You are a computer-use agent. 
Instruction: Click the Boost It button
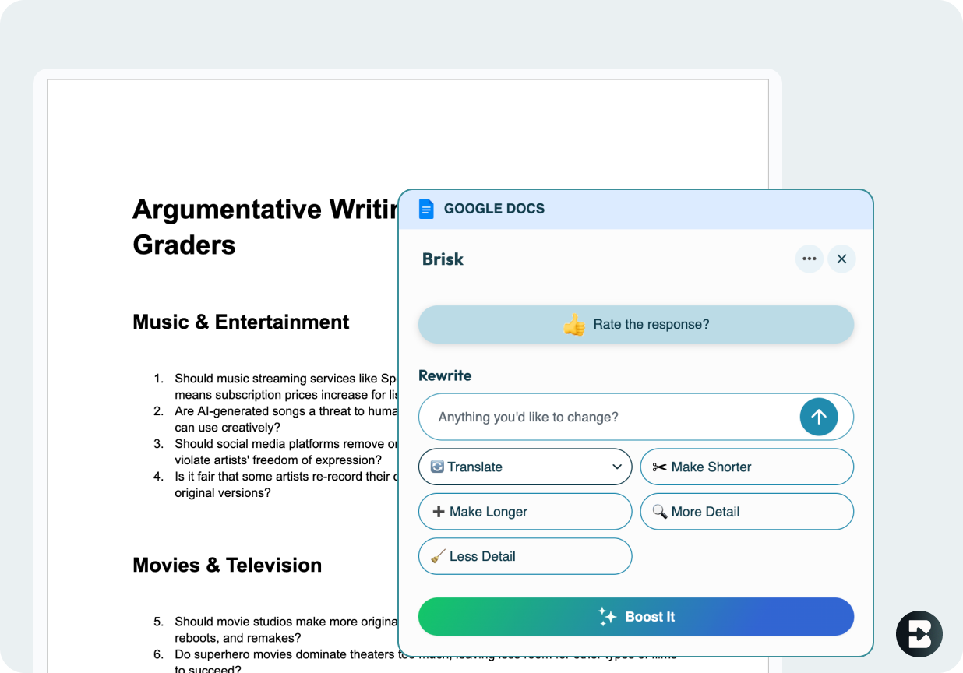pos(636,617)
